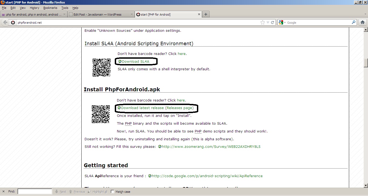Open the Help menu
This screenshot has width=368, height=196.
tap(75, 8)
